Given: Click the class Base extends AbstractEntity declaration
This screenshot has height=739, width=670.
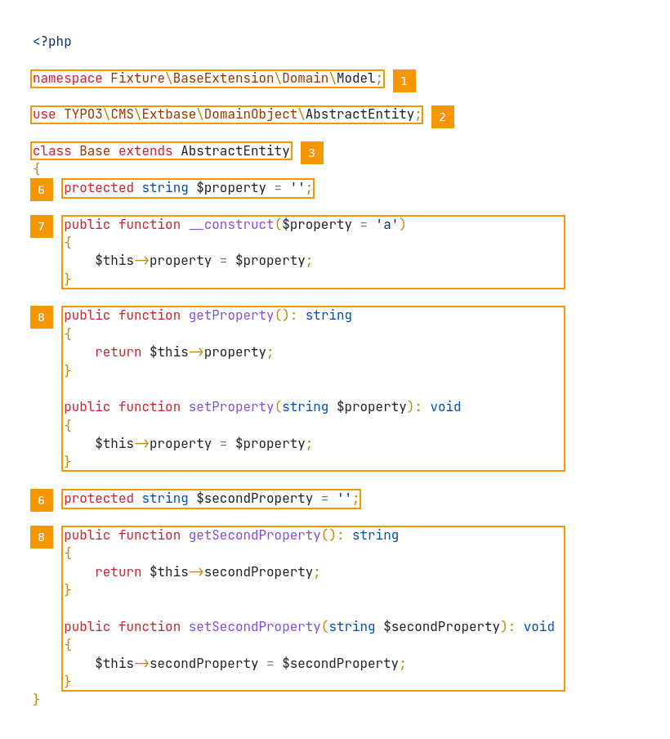Looking at the screenshot, I should click(161, 151).
